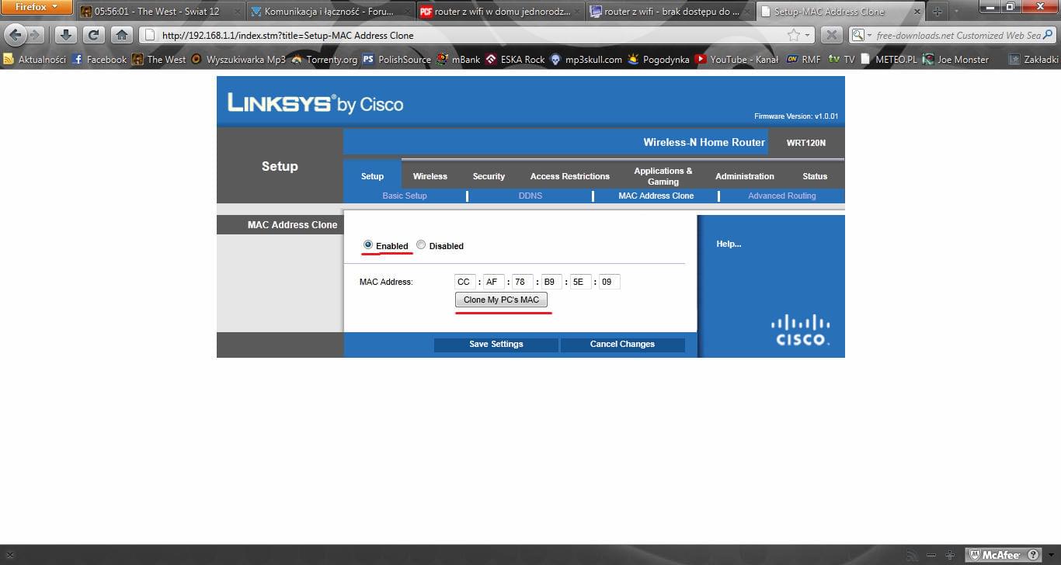Image resolution: width=1061 pixels, height=565 pixels.
Task: Open the Joe Monster bookmark
Action: pyautogui.click(x=955, y=59)
